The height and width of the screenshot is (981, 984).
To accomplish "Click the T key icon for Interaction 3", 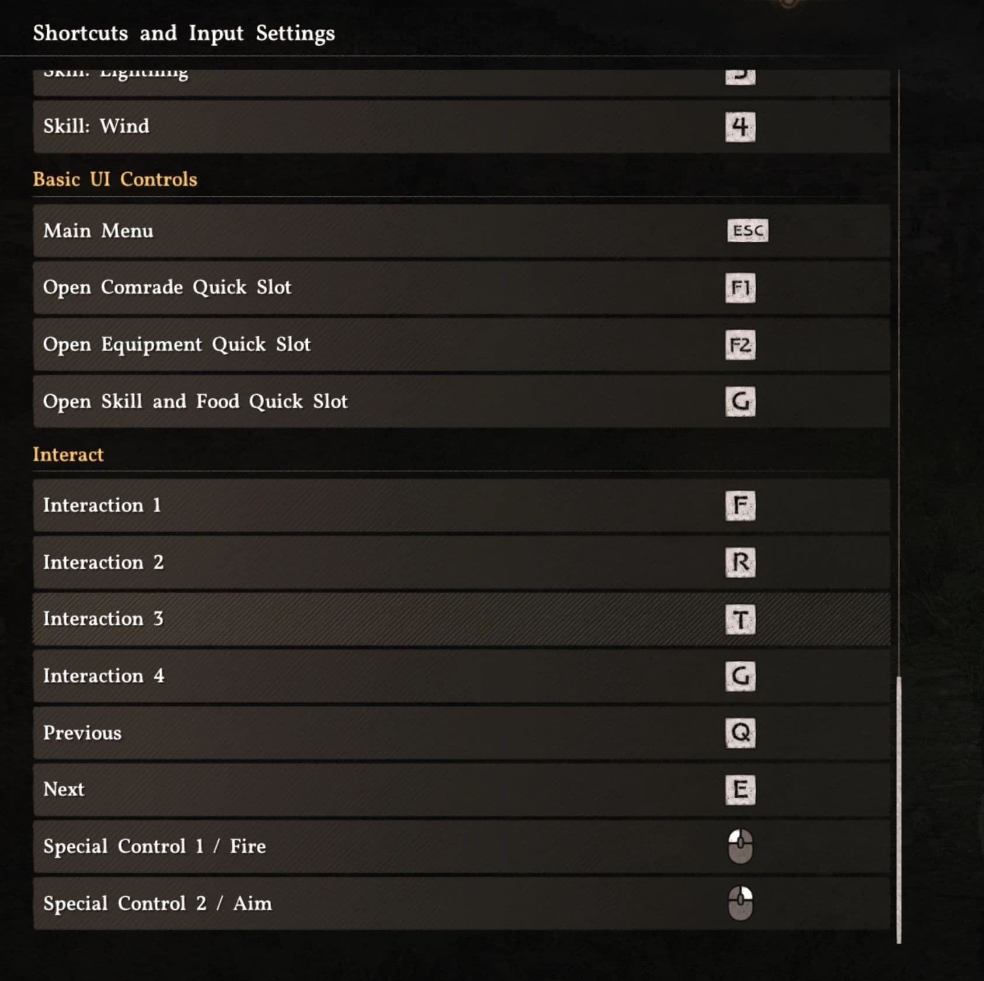I will click(x=740, y=620).
